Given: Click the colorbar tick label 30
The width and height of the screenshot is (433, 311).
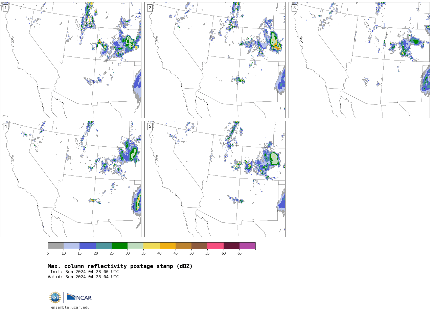Looking at the screenshot, I should [x=128, y=254].
